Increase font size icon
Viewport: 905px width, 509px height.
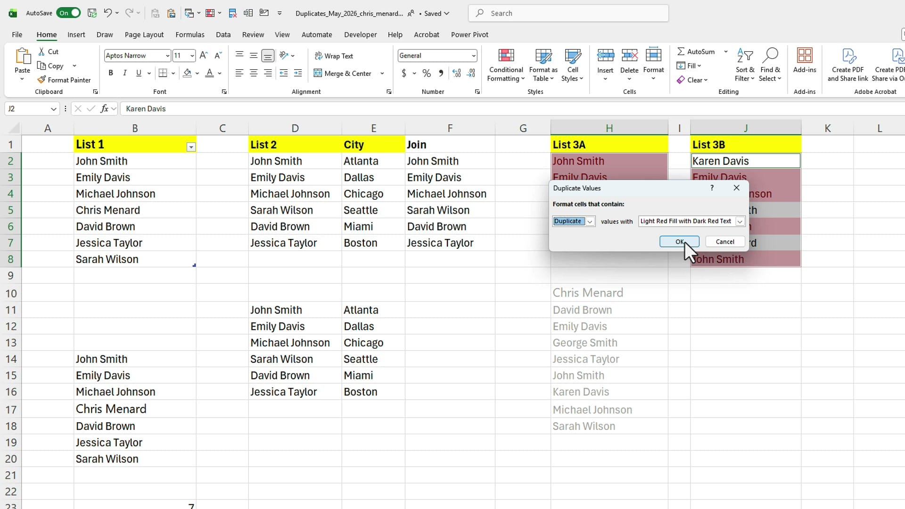click(204, 56)
